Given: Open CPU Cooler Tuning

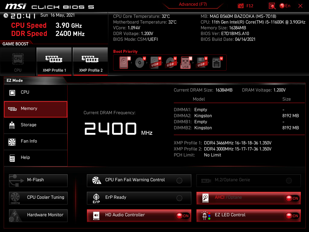Looking at the screenshot, I should [x=38, y=198].
